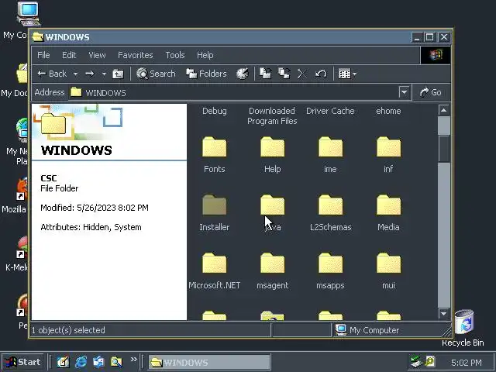
Task: Go up one folder level
Action: pos(118,74)
